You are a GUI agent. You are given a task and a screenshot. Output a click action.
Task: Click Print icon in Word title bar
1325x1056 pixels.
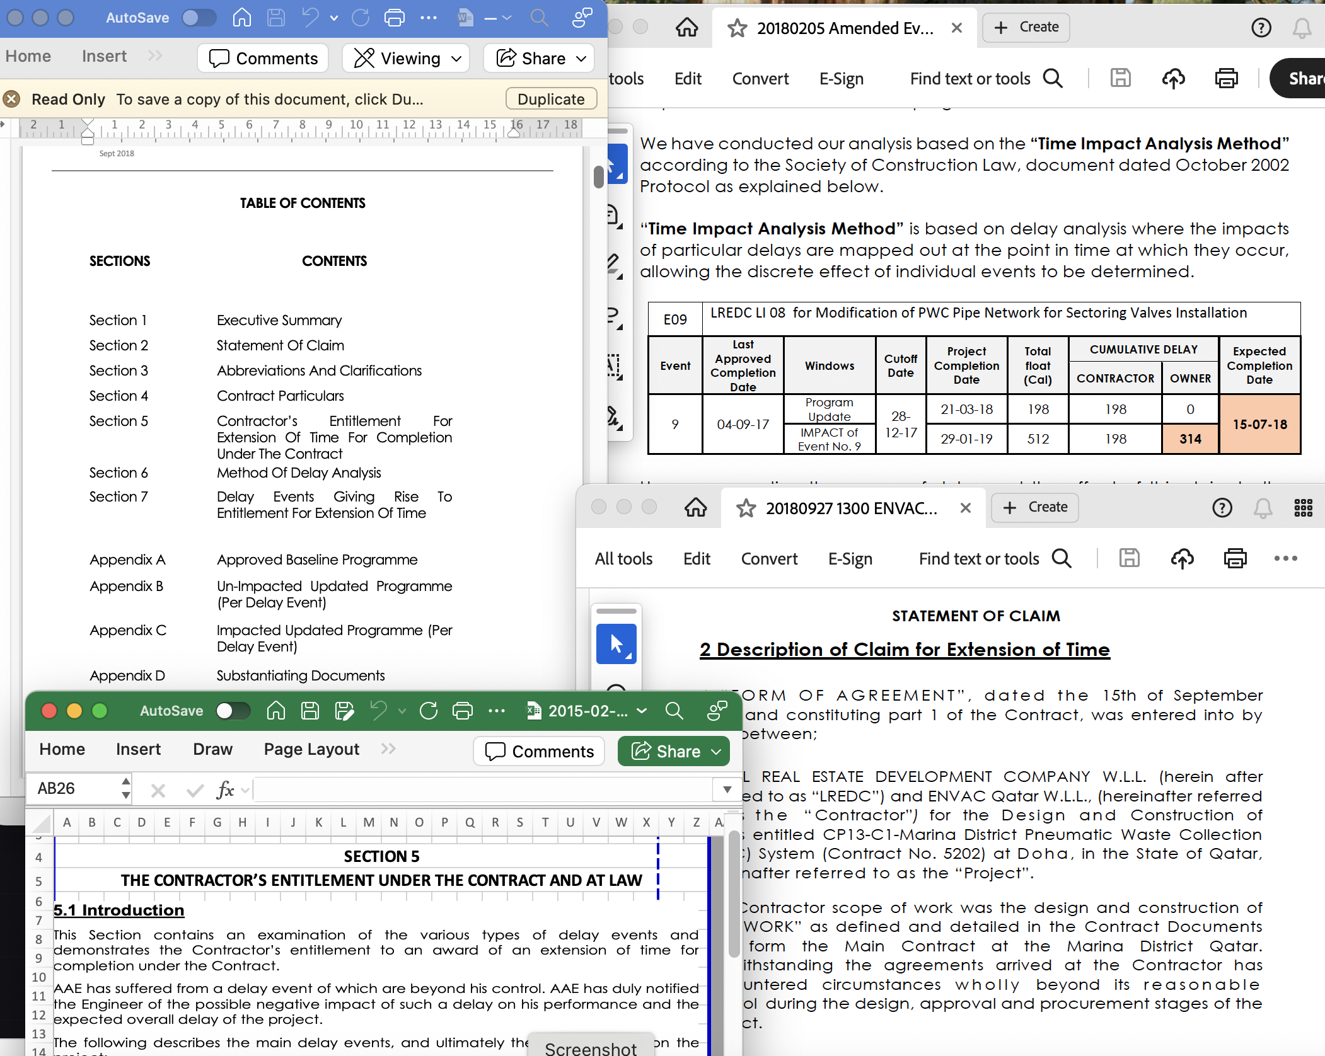395,18
